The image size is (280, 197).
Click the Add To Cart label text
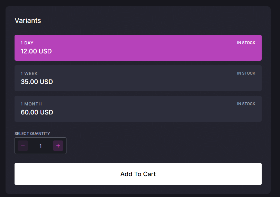click(x=138, y=174)
